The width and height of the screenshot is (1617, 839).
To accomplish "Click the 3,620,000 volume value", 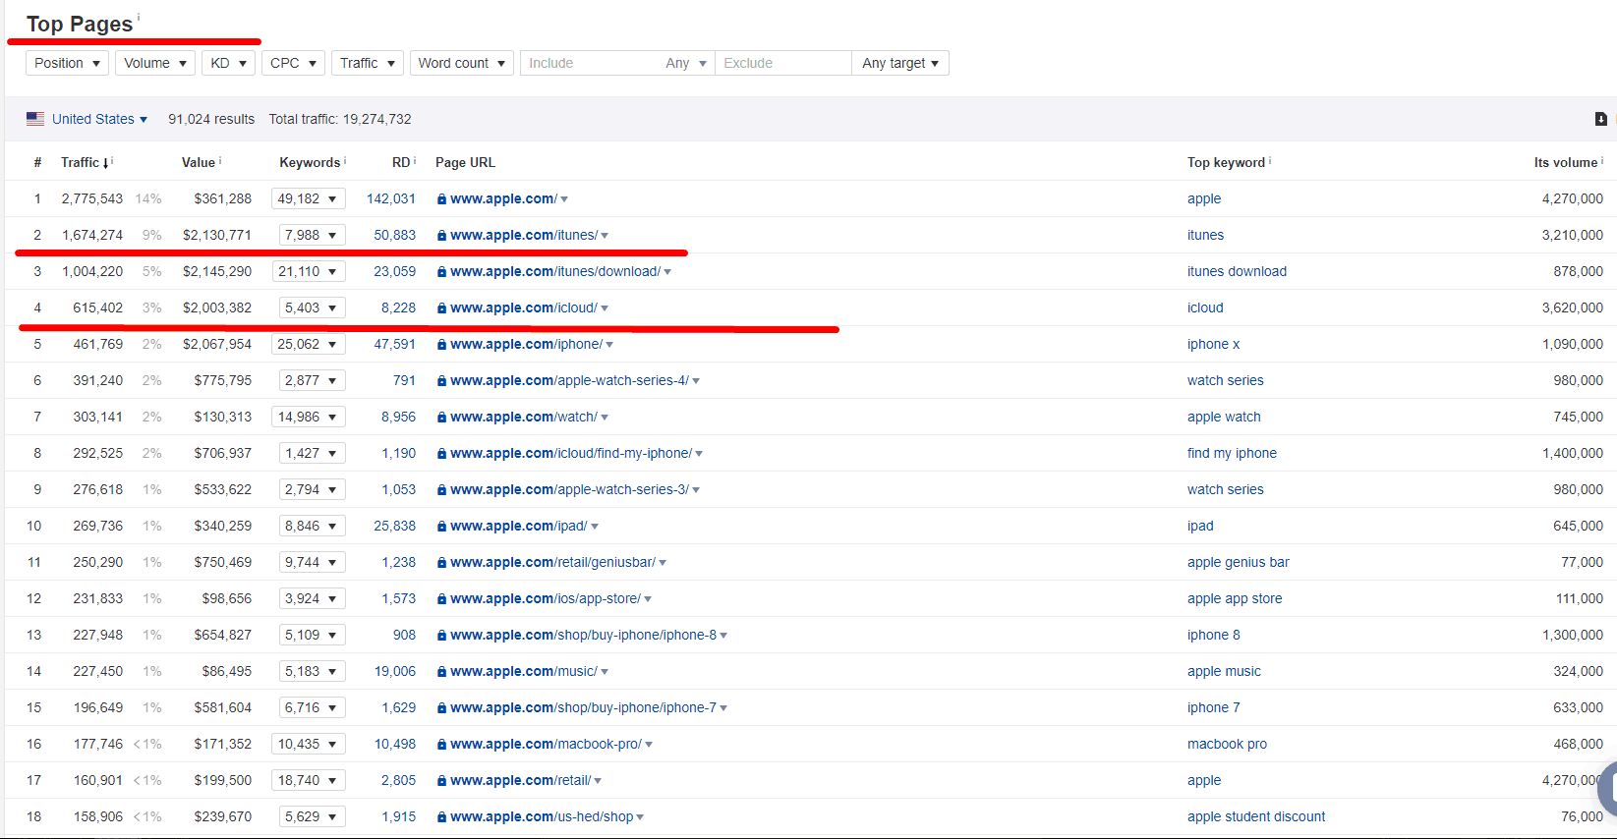I will pyautogui.click(x=1572, y=308).
